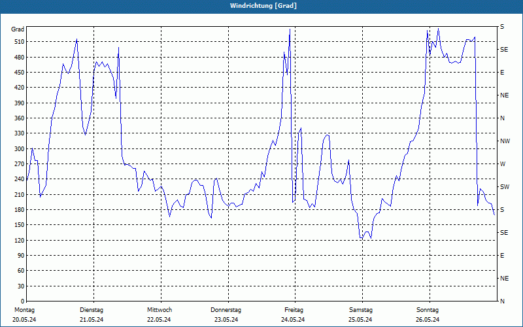Select the 360 axis tick label
The height and width of the screenshot is (327, 523).
20,118
